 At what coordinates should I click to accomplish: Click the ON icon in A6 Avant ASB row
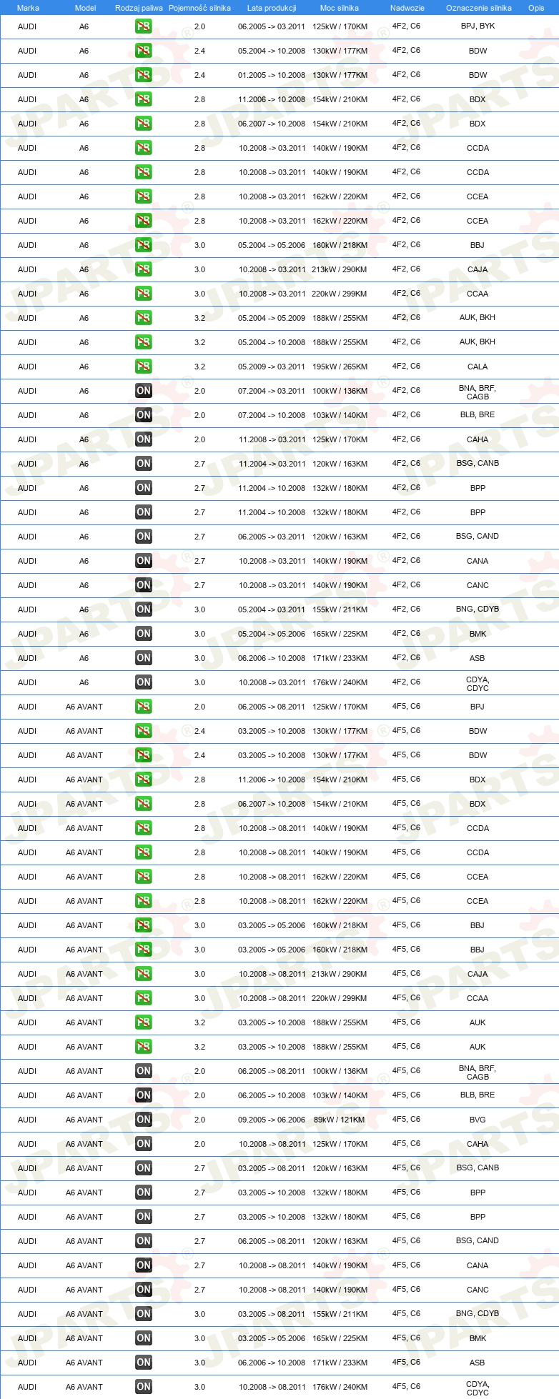point(144,1363)
